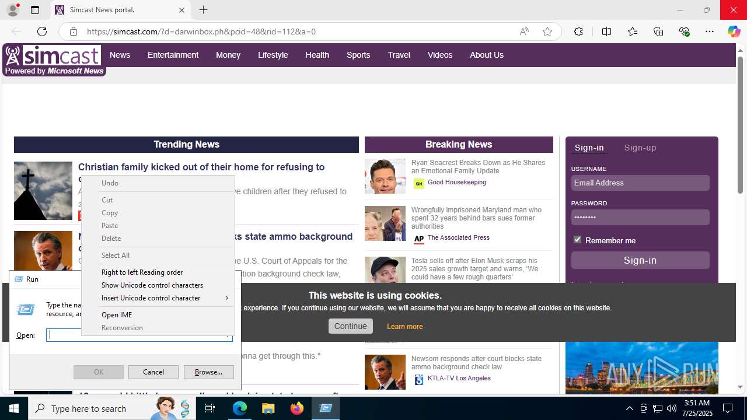The height and width of the screenshot is (420, 747).
Task: Toggle Split screen icon
Action: tap(606, 32)
